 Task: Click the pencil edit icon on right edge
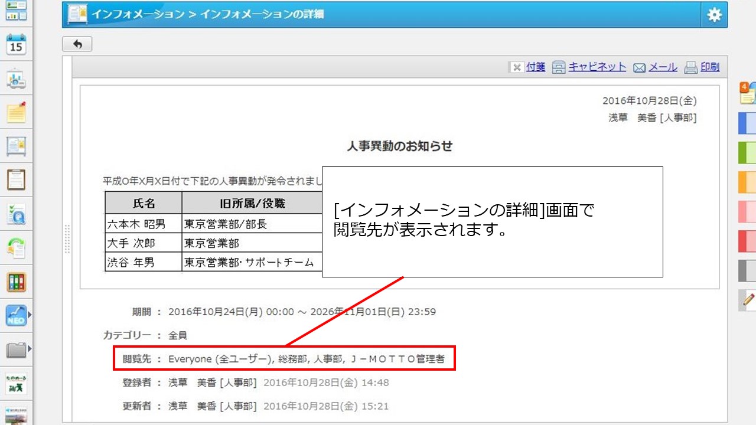(x=748, y=300)
